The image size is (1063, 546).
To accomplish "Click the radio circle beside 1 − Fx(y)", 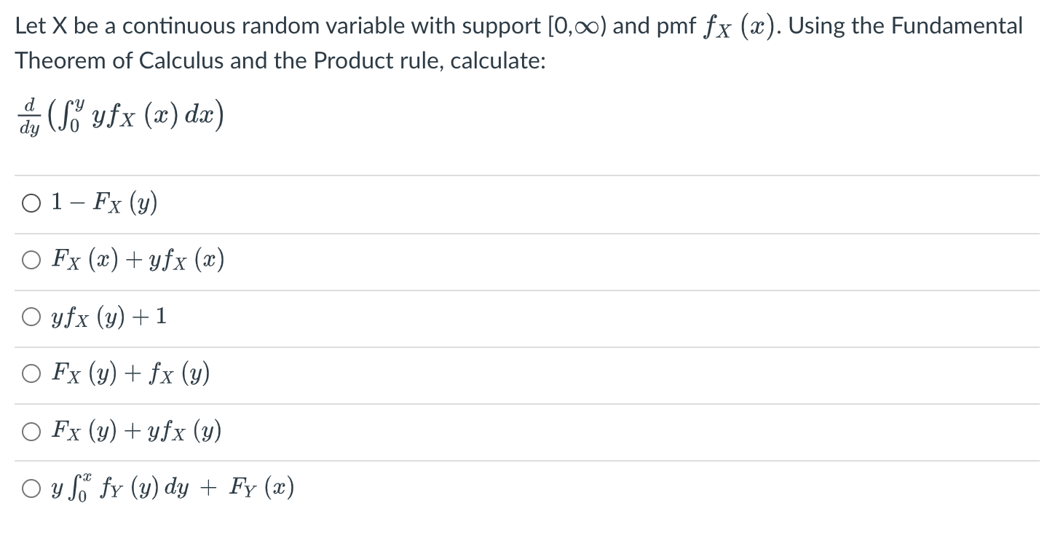I will click(x=31, y=203).
